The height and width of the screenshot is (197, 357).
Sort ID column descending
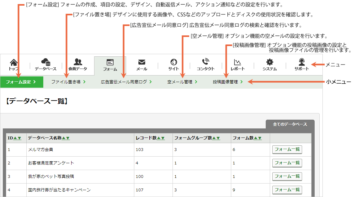[x=19, y=138]
